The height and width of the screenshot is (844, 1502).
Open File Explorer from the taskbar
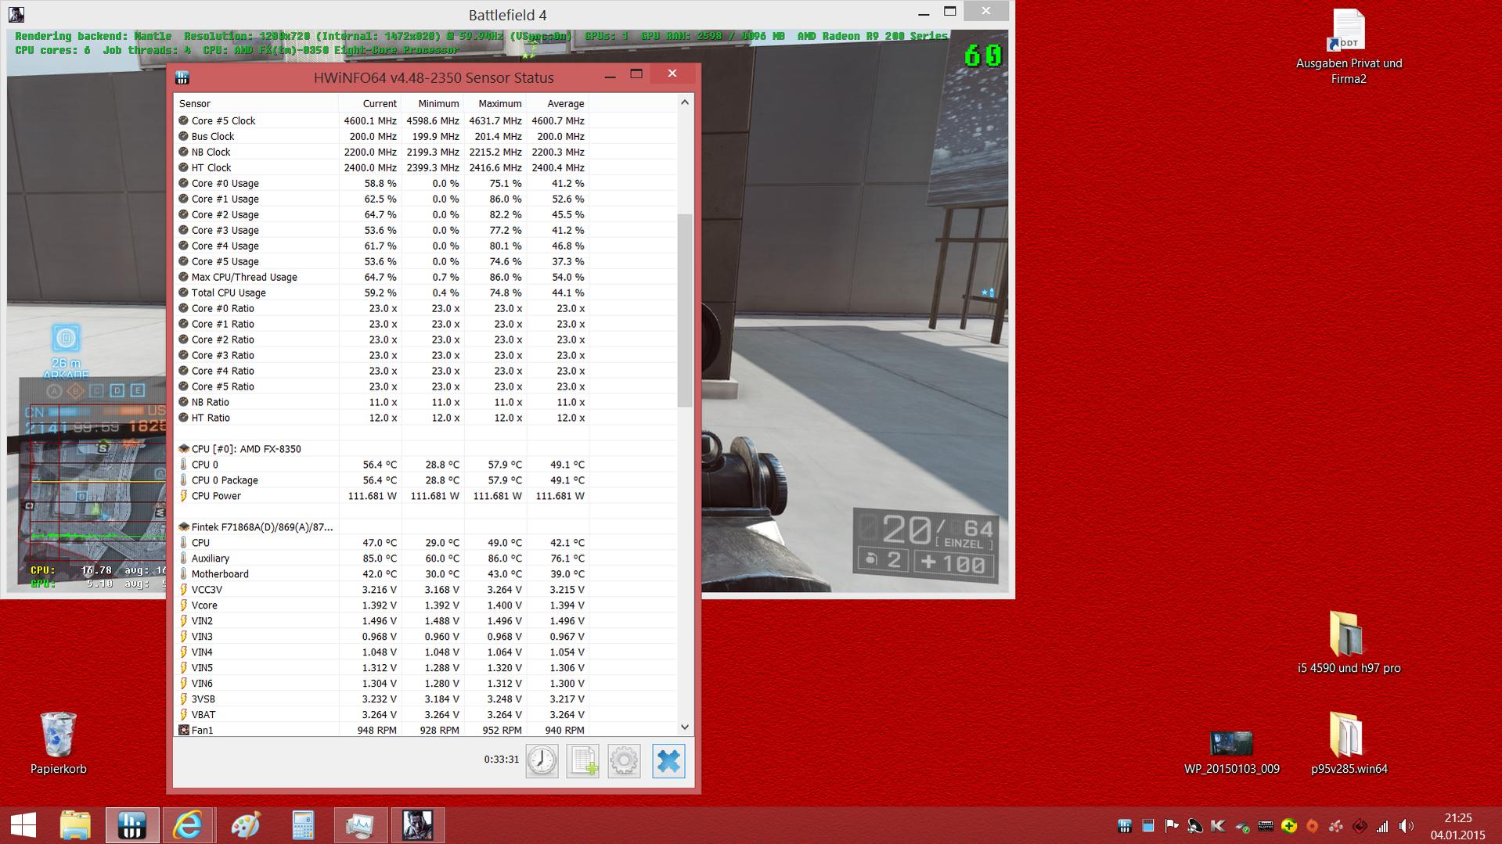click(x=76, y=825)
